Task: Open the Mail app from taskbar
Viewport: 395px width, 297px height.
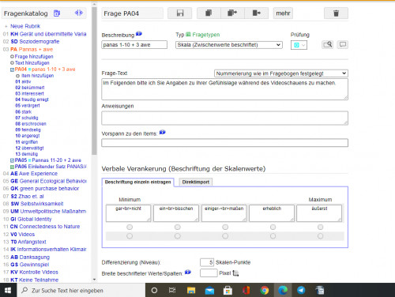Action: (209, 291)
